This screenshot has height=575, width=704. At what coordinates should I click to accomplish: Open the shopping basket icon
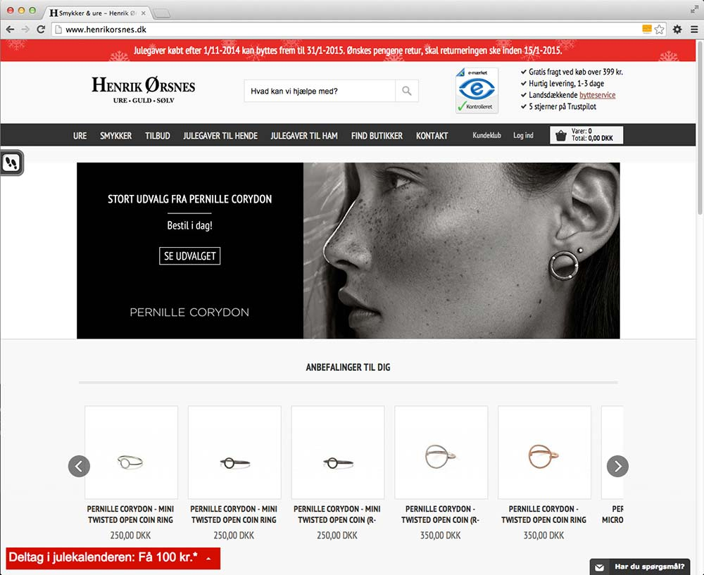pyautogui.click(x=561, y=135)
